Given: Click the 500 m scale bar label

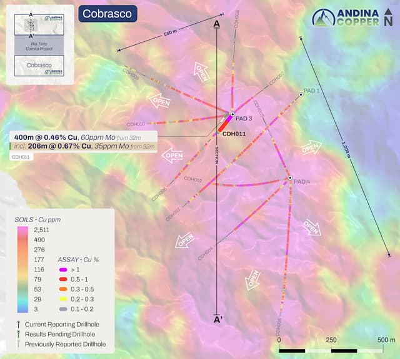Looking at the screenshot, I should [386, 340].
